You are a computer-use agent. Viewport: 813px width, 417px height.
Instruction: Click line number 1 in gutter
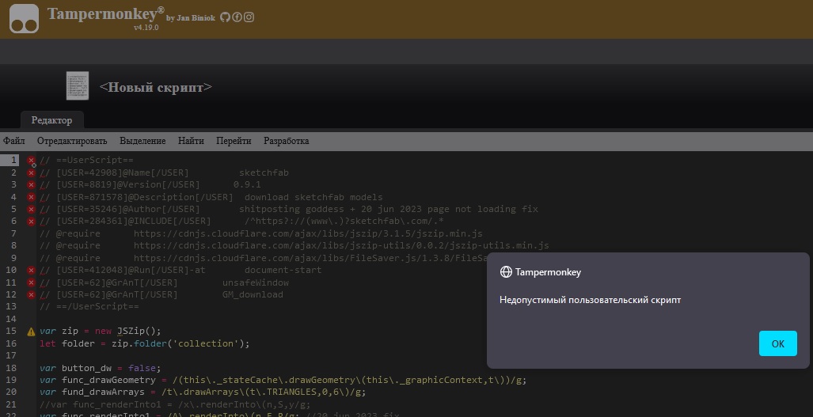point(14,160)
